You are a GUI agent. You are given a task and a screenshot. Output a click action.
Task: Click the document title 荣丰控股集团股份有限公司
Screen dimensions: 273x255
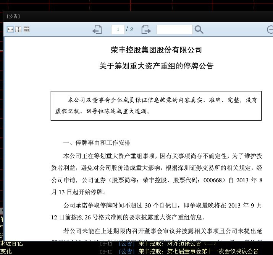click(x=156, y=50)
